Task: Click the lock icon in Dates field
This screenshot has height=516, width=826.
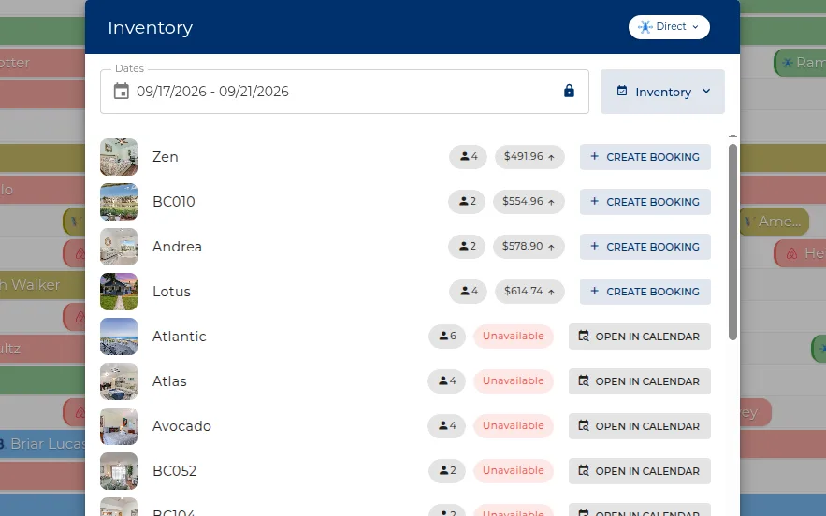Action: tap(569, 91)
